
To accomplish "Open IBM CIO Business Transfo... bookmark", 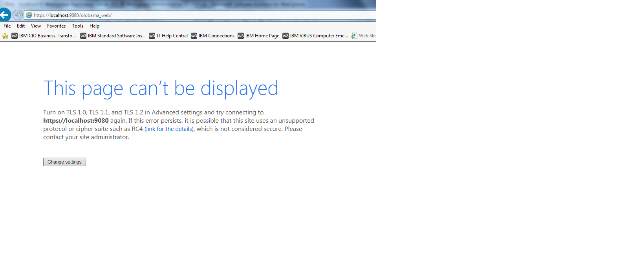I will (44, 36).
